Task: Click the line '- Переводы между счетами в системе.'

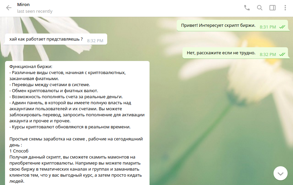Action: (x=50, y=84)
